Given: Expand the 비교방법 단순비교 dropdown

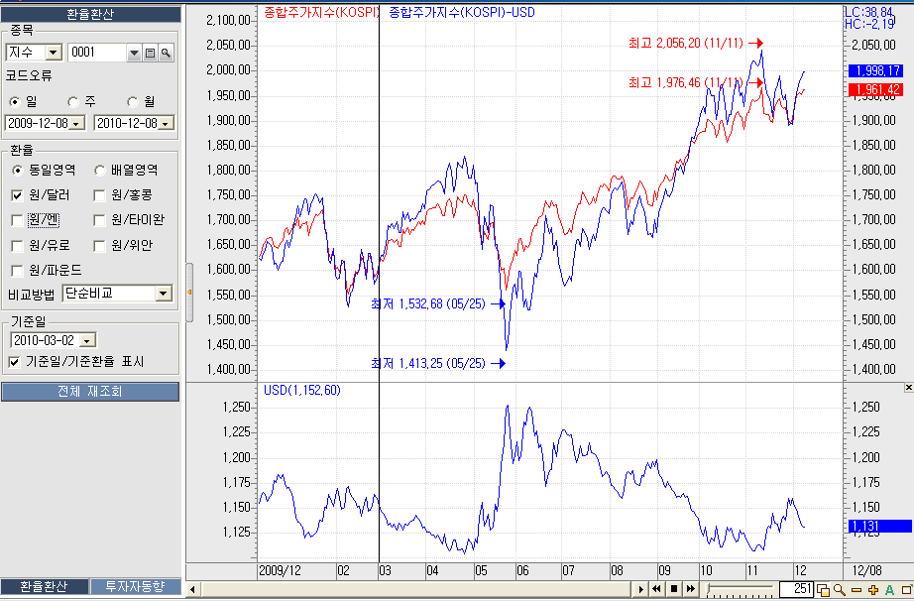Looking at the screenshot, I should (x=164, y=294).
